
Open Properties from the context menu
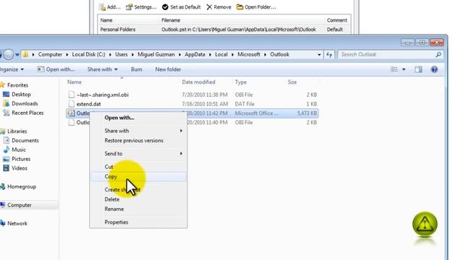[138, 222]
